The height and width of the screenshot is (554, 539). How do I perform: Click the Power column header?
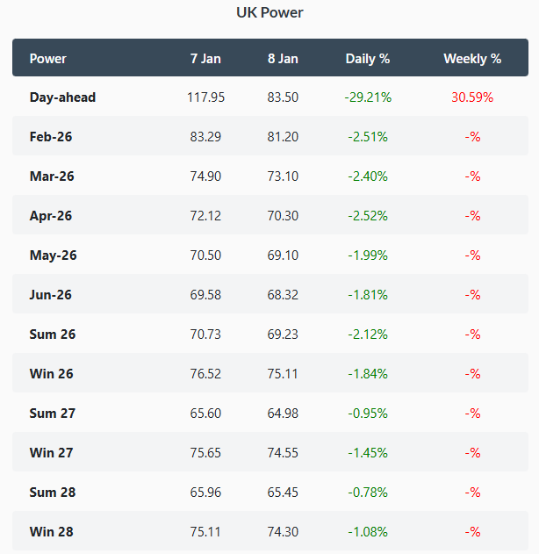[48, 59]
